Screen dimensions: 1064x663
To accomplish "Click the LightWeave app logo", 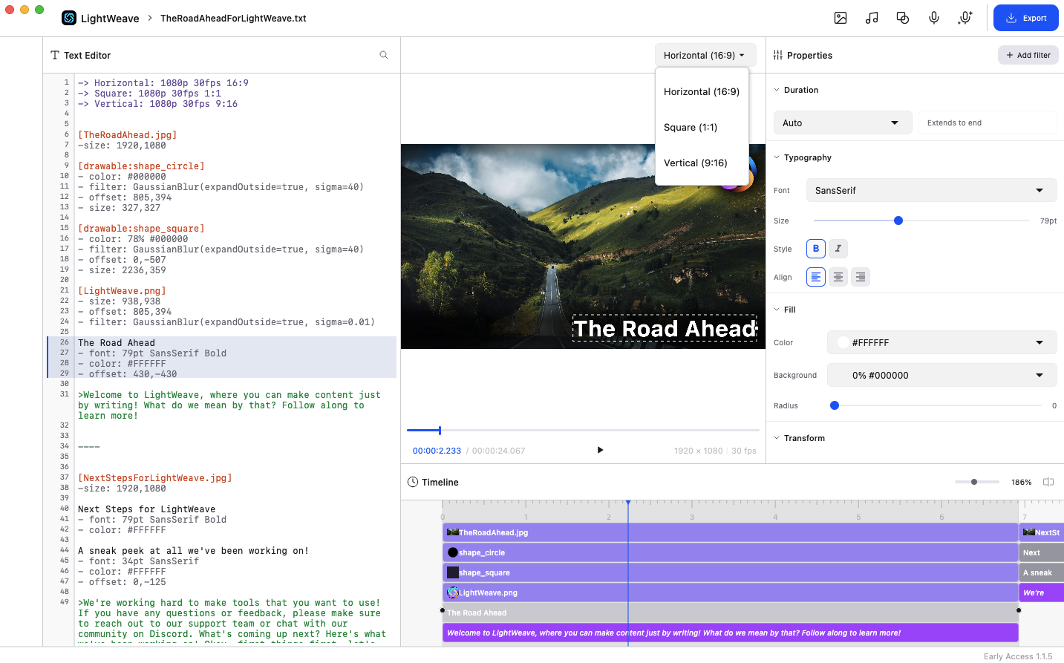I will tap(69, 18).
